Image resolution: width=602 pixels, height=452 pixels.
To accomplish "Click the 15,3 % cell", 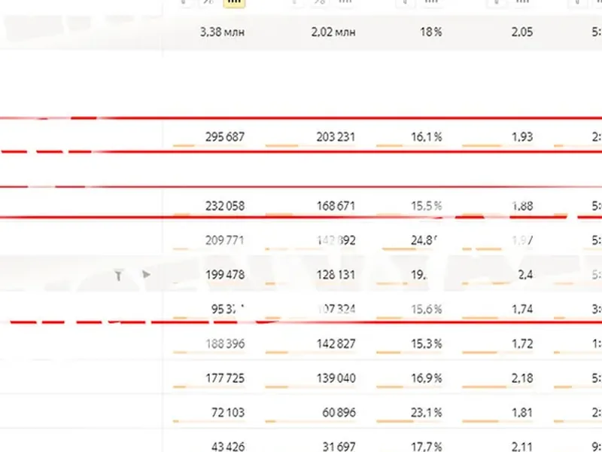I will click(x=426, y=344).
